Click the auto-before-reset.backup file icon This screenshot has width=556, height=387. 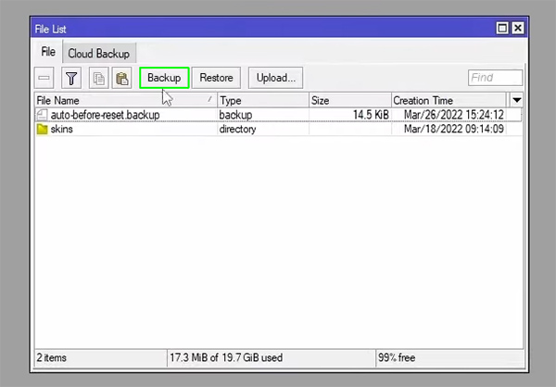click(42, 115)
